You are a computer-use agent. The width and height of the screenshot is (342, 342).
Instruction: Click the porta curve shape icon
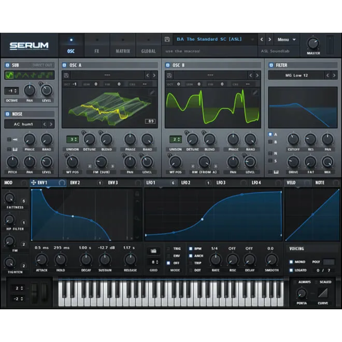(x=323, y=293)
